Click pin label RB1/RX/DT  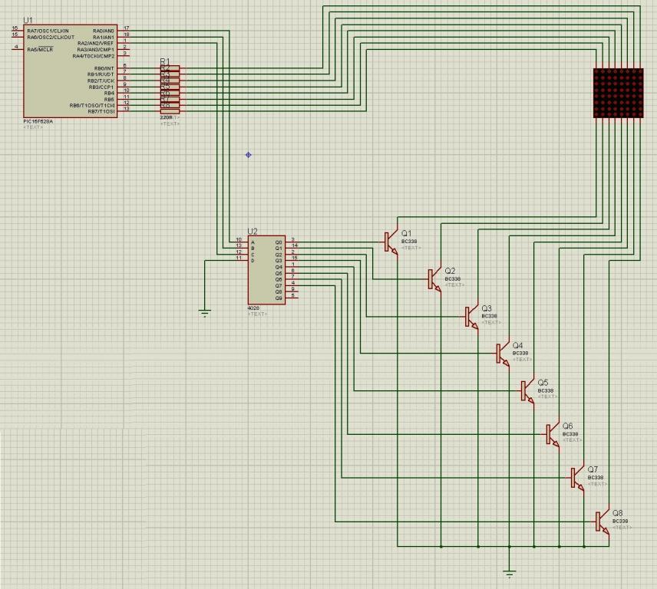pyautogui.click(x=101, y=74)
